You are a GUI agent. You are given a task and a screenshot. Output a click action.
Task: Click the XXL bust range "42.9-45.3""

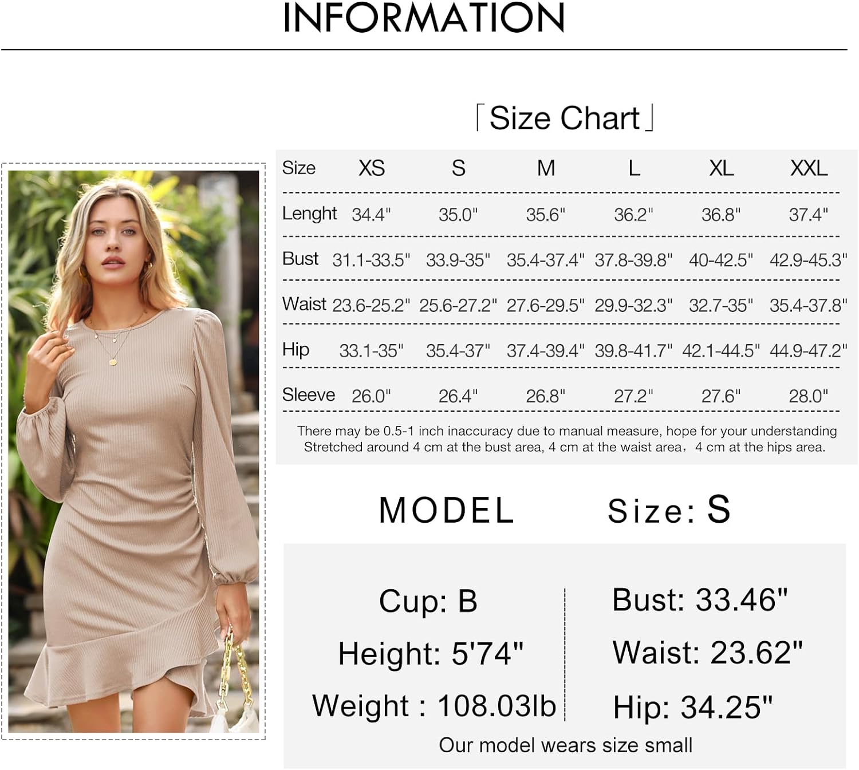809,260
